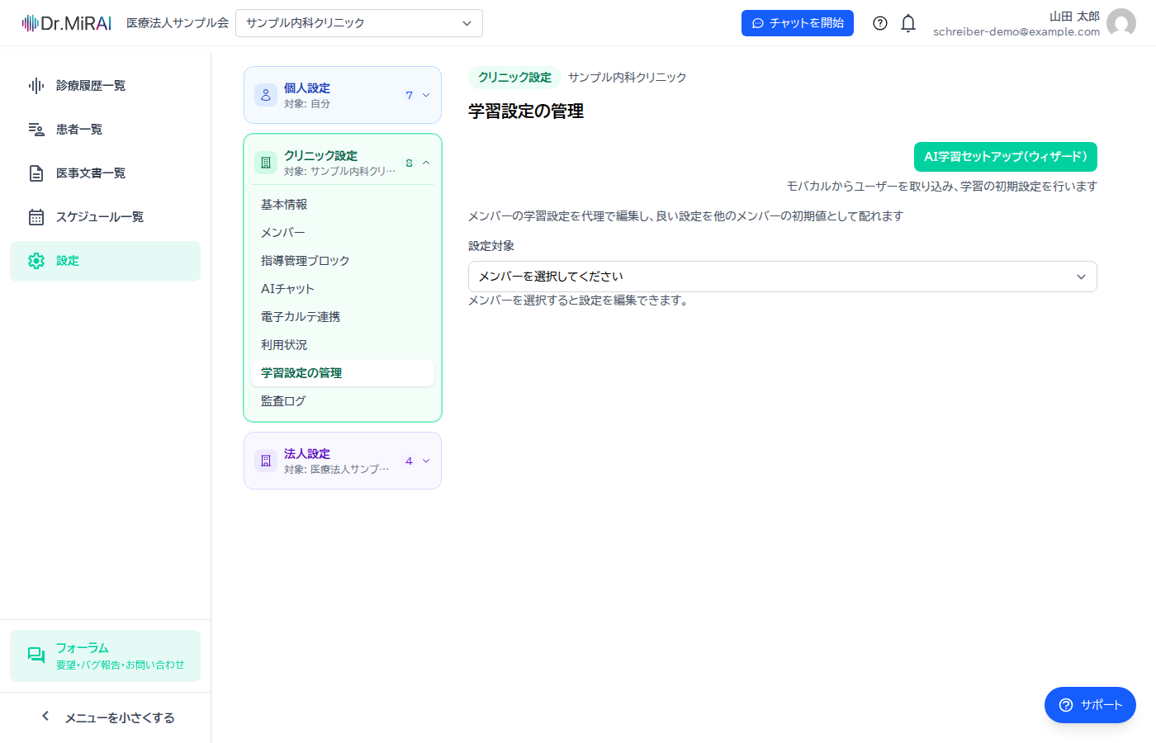
Task: Click the スケジュール一覧 calendar icon
Action: [36, 217]
